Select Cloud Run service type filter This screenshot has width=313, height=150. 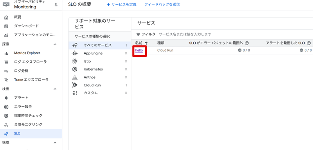click(100, 85)
